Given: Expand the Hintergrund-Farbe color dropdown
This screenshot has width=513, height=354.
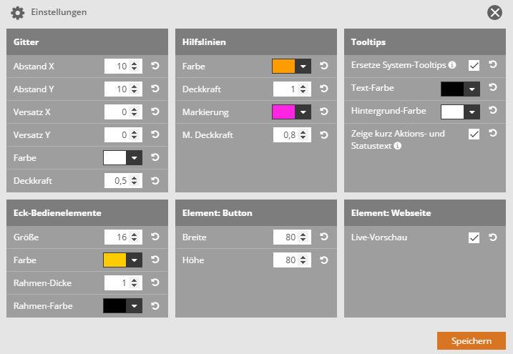Looking at the screenshot, I should [472, 112].
